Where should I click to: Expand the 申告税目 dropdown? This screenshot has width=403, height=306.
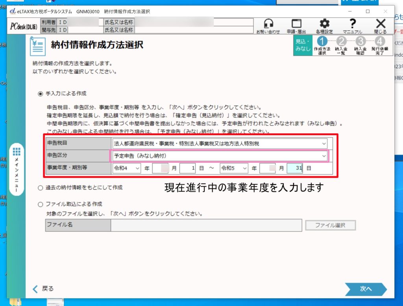coord(220,144)
